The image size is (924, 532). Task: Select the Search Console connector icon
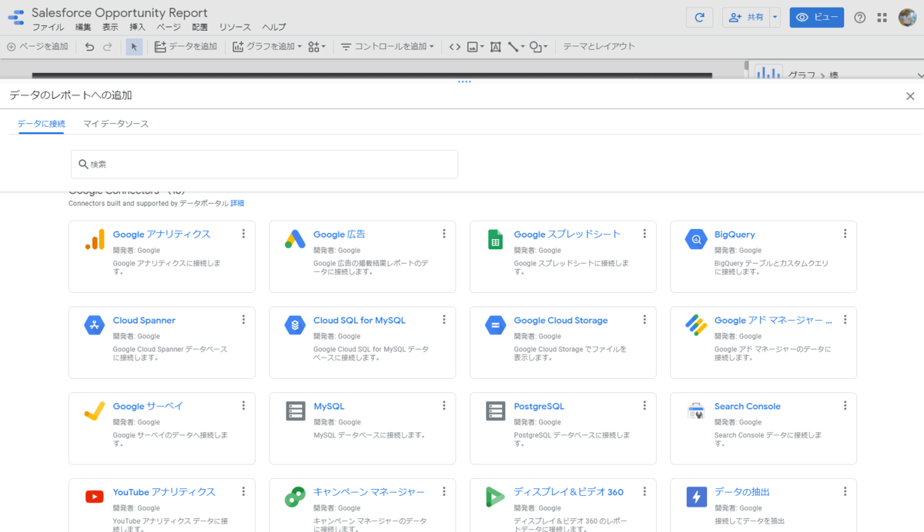tap(696, 411)
